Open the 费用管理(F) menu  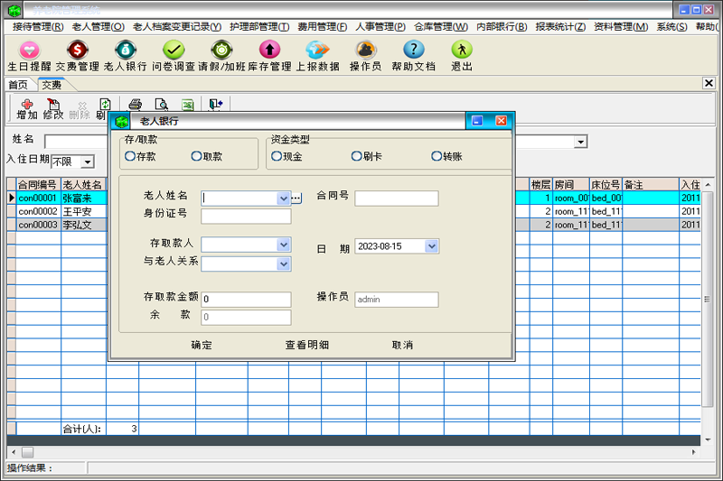click(322, 27)
